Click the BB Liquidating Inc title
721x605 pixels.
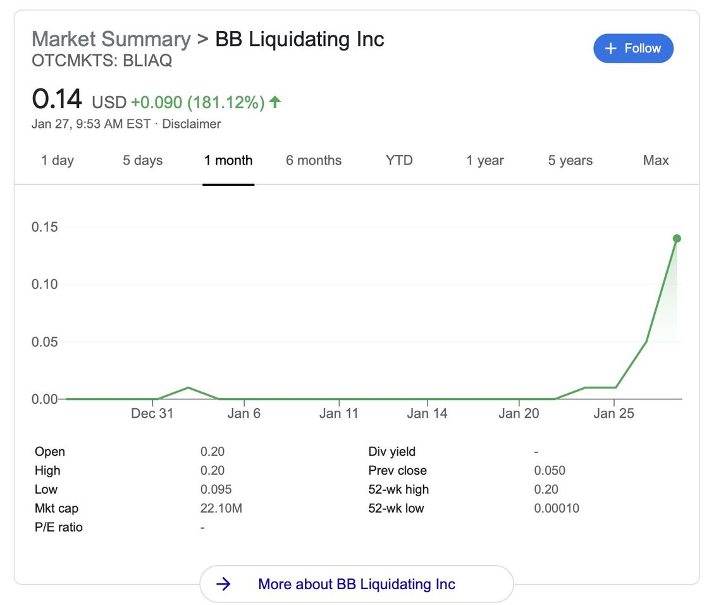coord(300,39)
